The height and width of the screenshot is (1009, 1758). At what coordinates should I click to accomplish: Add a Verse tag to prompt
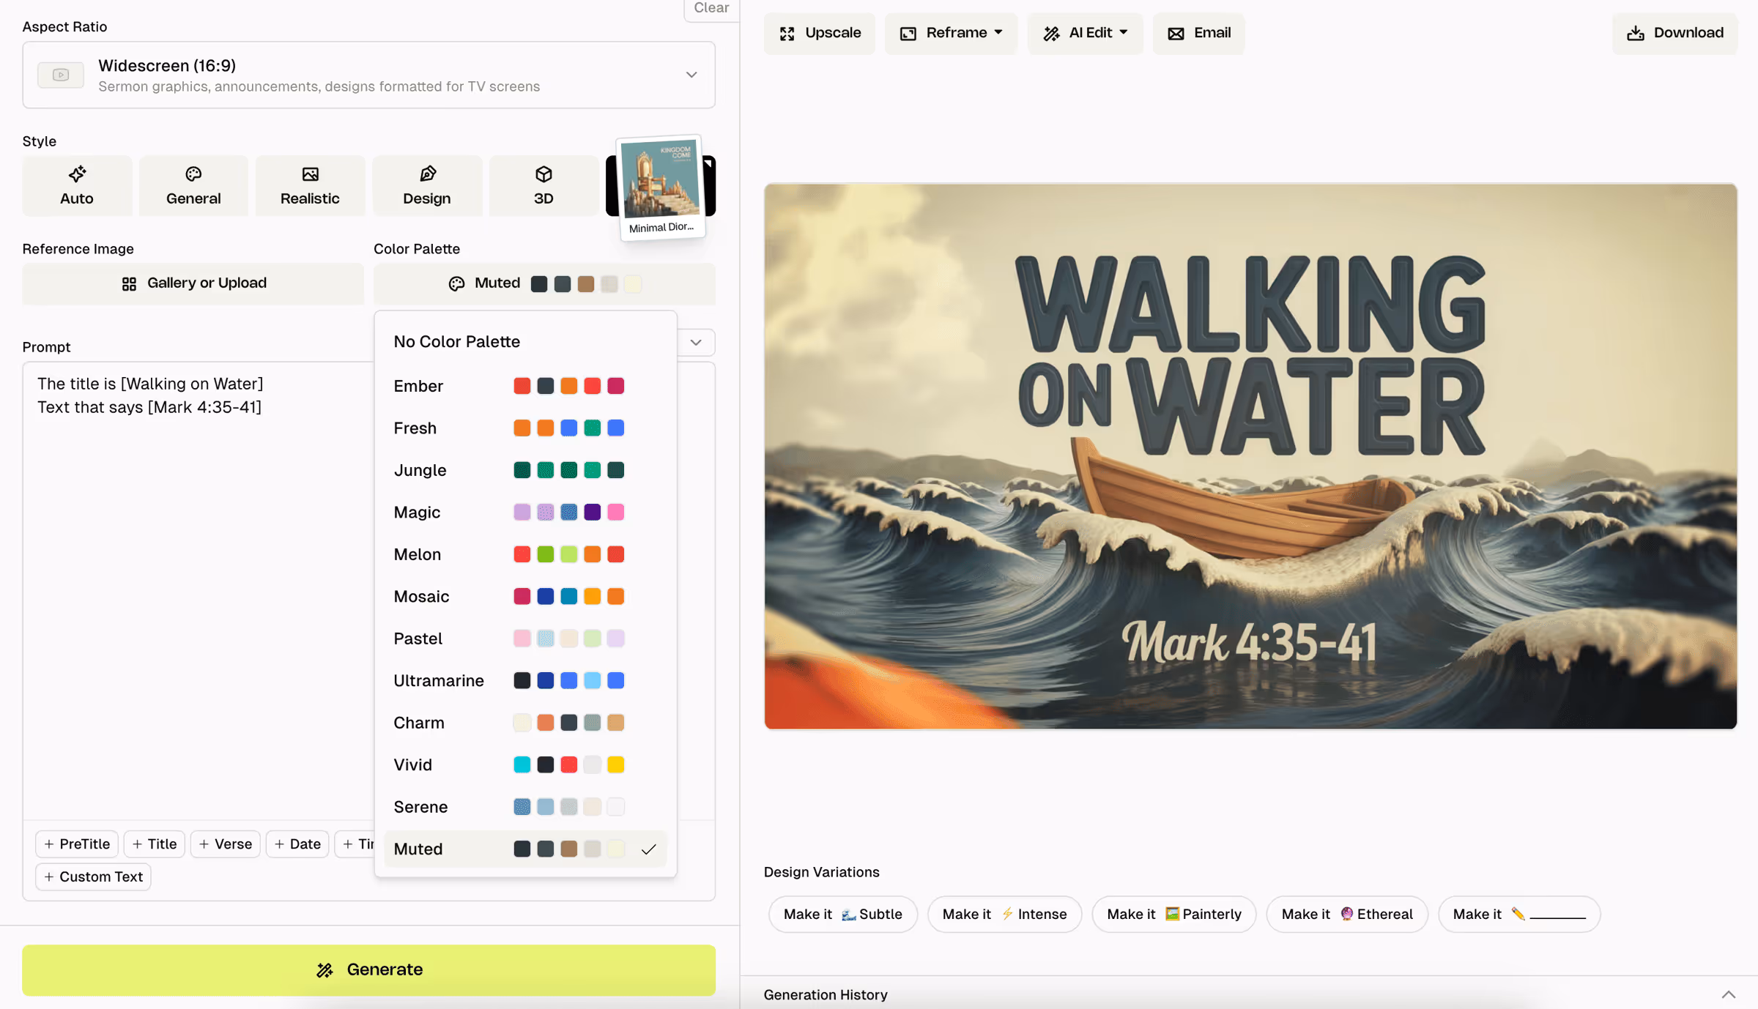[226, 844]
